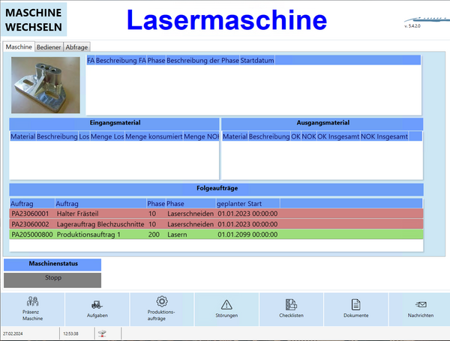Click NOK Insgesamt column header

[x=384, y=136]
